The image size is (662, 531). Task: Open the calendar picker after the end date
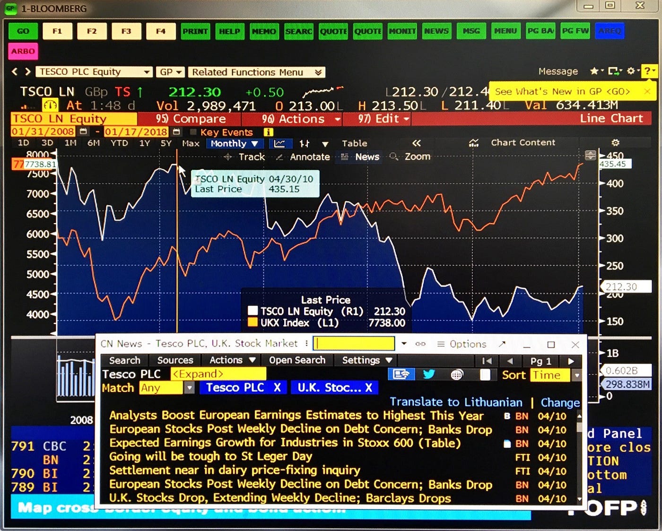(176, 131)
